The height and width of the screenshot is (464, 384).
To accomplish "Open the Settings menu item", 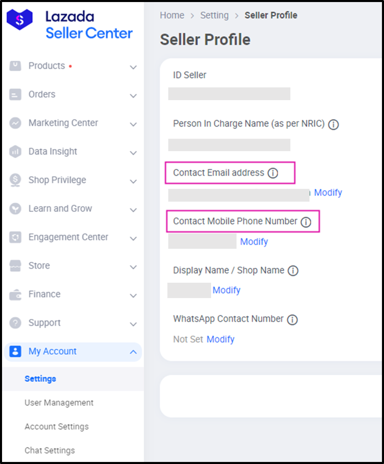I will pyautogui.click(x=40, y=379).
